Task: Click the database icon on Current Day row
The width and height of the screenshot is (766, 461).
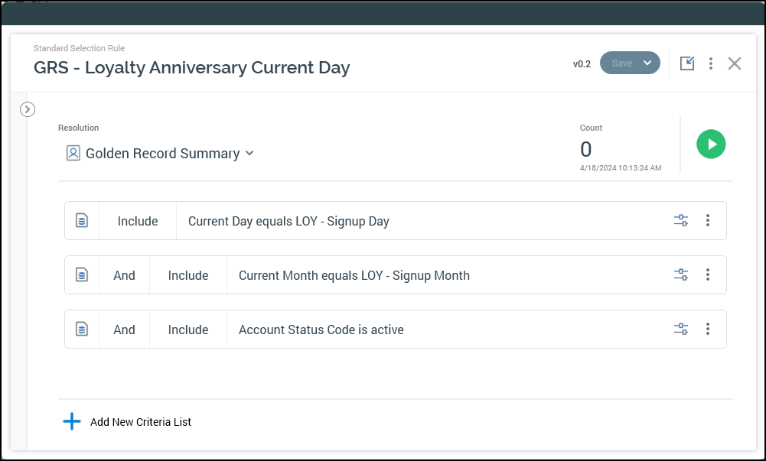Action: (x=82, y=221)
